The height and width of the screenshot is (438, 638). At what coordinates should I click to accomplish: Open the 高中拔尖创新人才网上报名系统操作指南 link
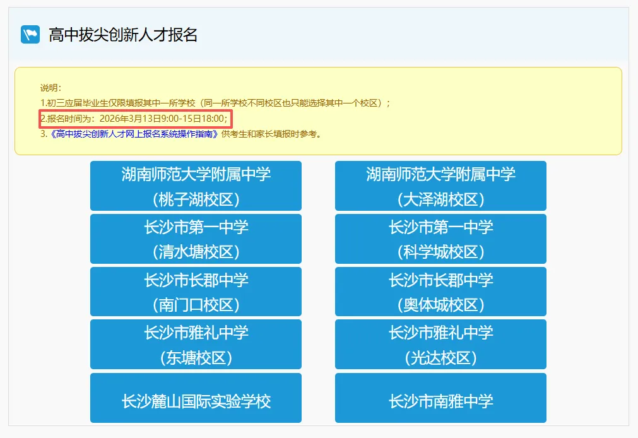(134, 134)
